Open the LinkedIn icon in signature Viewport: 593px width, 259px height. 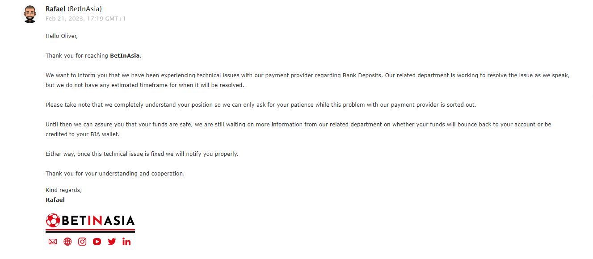click(126, 242)
